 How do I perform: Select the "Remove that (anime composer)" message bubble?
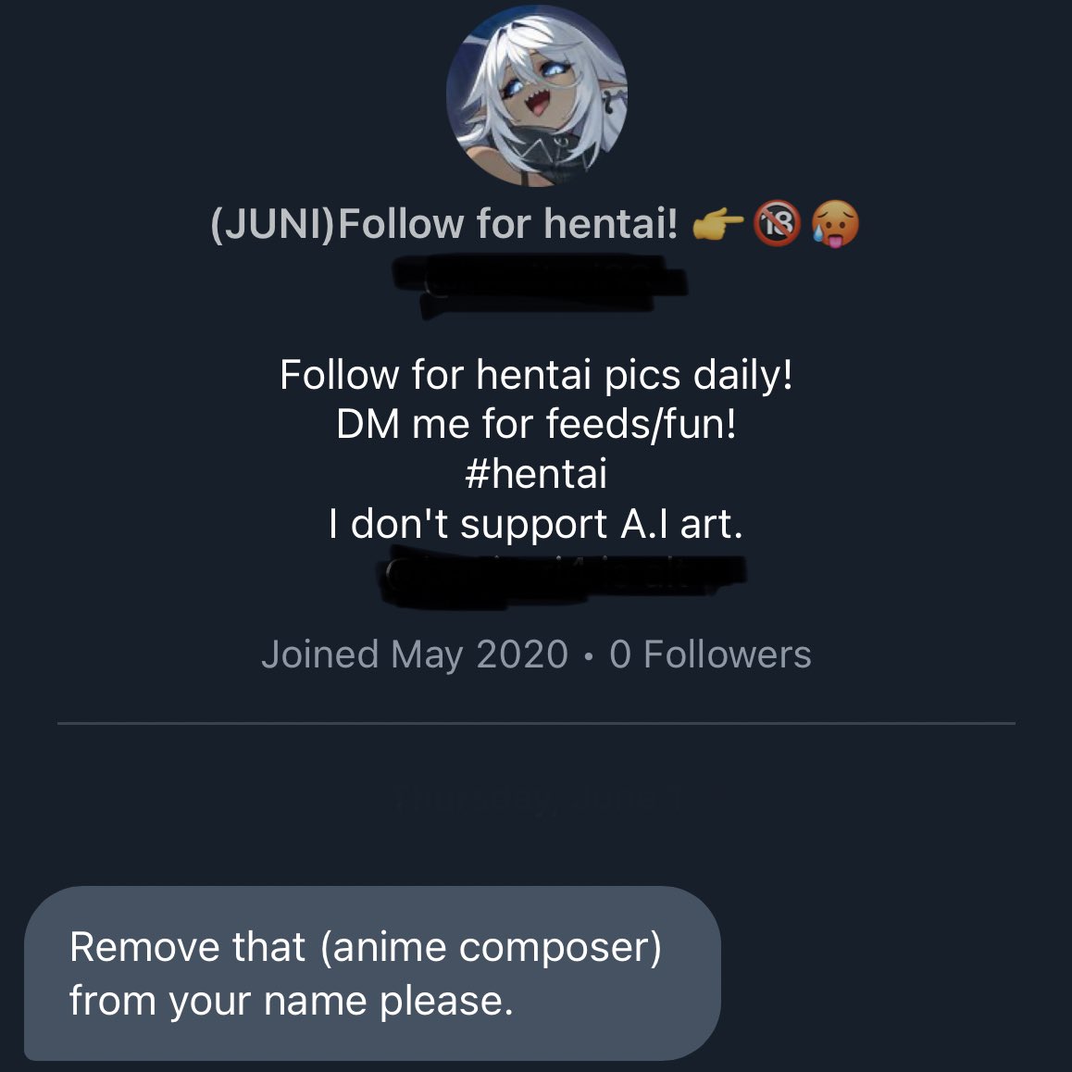(372, 973)
